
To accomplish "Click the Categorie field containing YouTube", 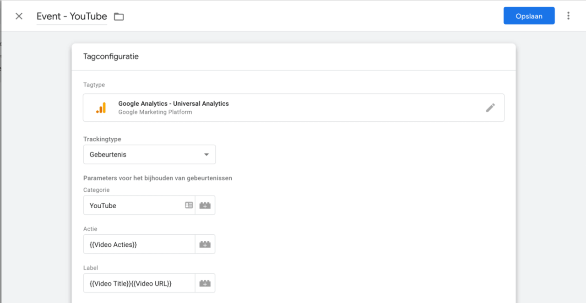I will click(133, 205).
